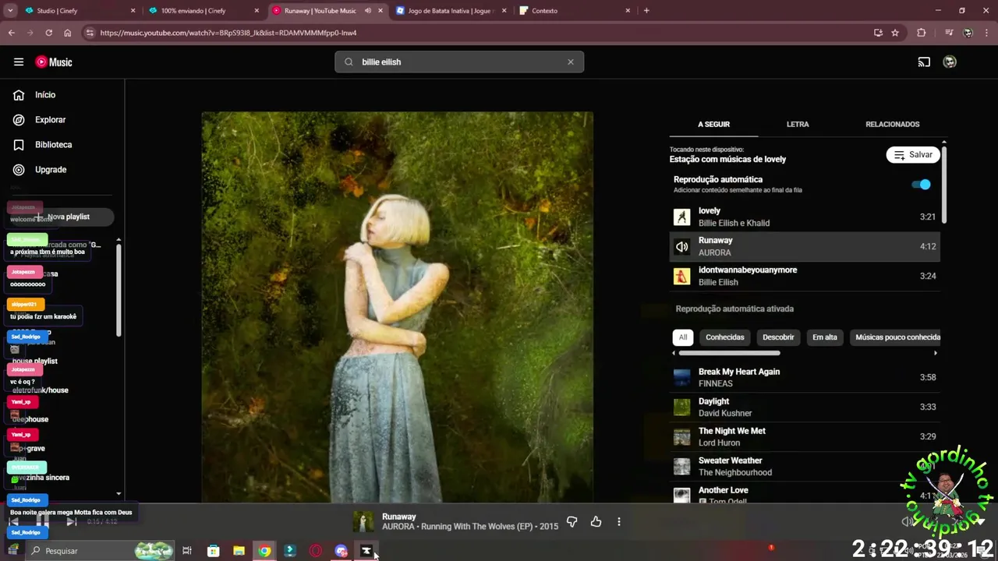
Task: Open the Cast to device icon
Action: (924, 62)
